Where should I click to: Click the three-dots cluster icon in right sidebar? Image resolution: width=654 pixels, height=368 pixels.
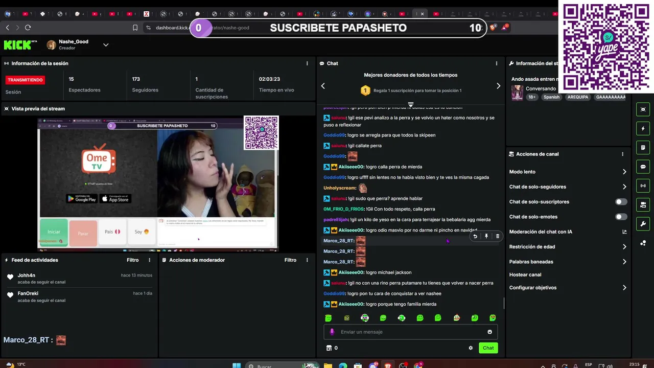(643, 243)
